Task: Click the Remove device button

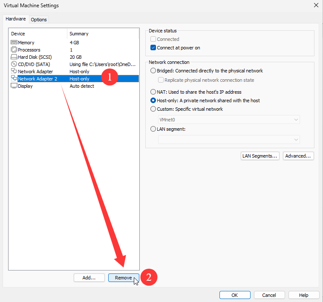Action: point(123,278)
